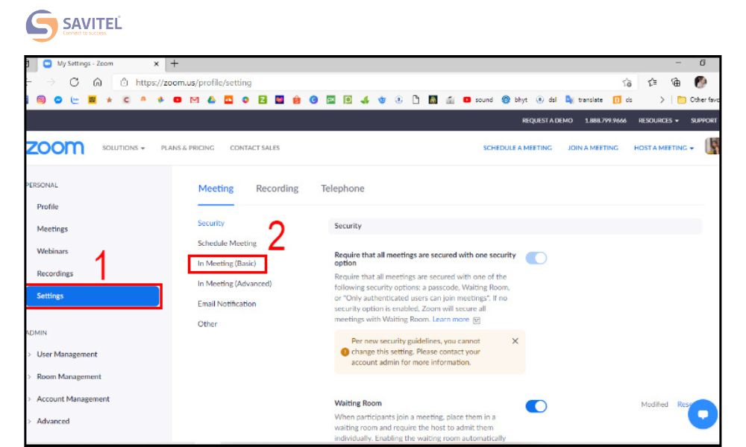746x447 pixels.
Task: Click the browser Collections icon
Action: [x=676, y=83]
